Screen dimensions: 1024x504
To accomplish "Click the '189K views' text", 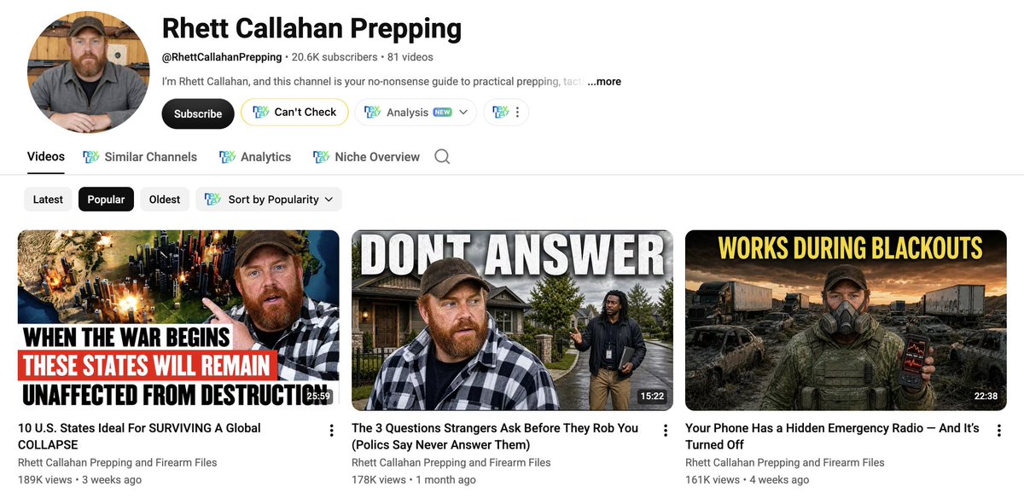I will (45, 480).
